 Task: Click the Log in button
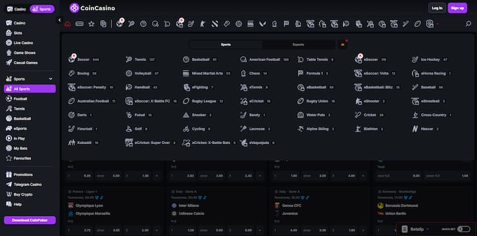[437, 8]
